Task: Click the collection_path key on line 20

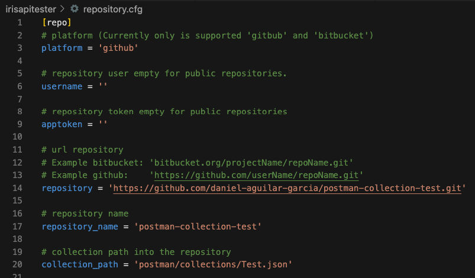Action: pos(80,264)
